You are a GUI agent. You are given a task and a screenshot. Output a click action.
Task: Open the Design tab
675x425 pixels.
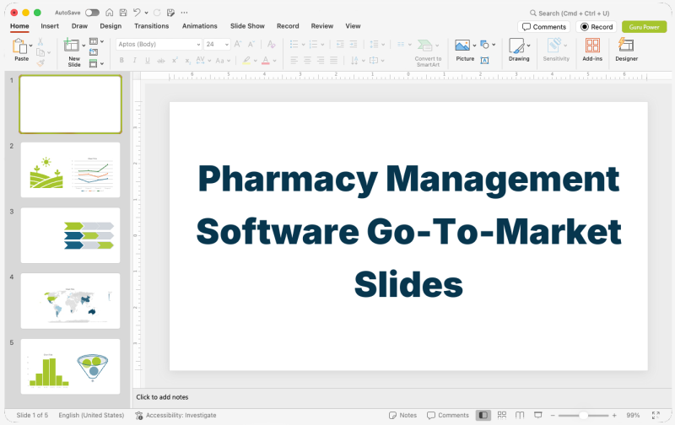coord(111,26)
